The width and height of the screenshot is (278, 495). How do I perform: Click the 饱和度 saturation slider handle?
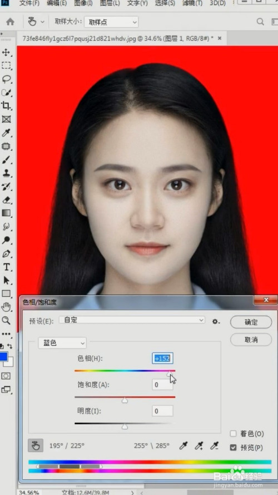pyautogui.click(x=125, y=400)
